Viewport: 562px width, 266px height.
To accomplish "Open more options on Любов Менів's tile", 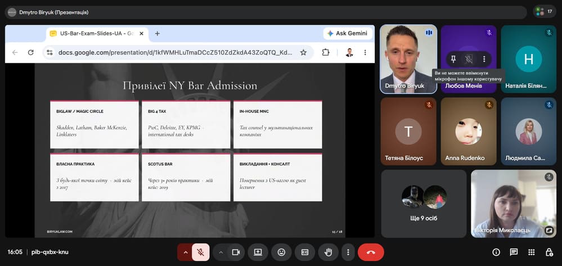I will (x=484, y=59).
